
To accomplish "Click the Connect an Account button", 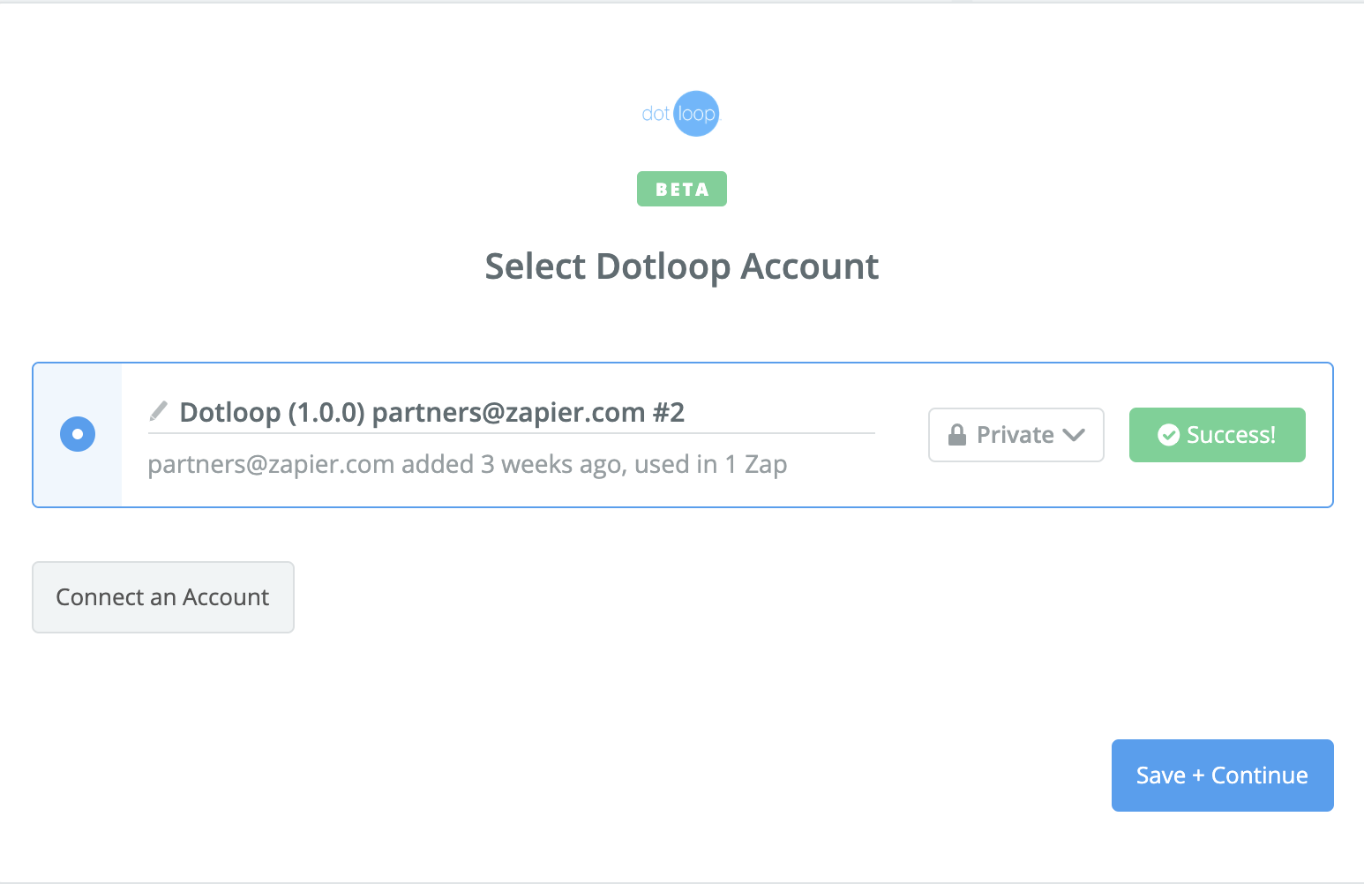I will coord(163,597).
